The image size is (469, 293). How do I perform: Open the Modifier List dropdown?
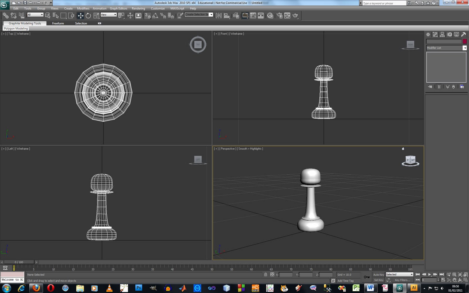point(465,48)
